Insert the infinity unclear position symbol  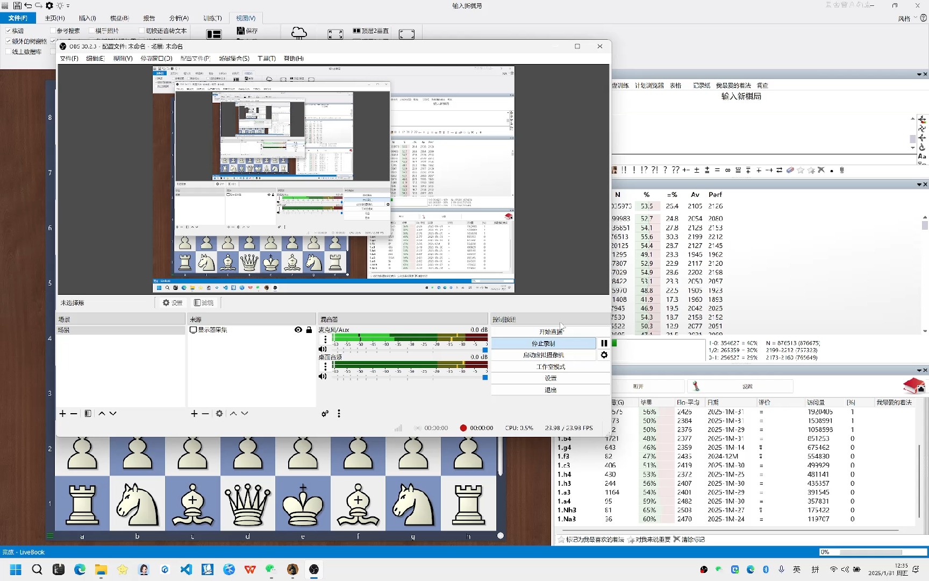tap(727, 170)
